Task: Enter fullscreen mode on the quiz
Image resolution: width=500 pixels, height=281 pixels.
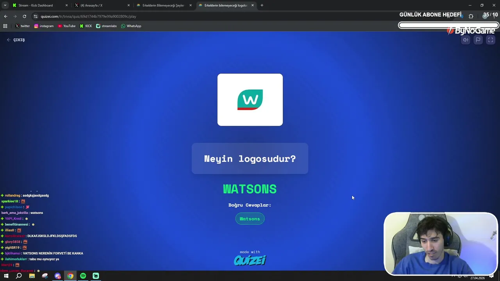Action: click(x=491, y=40)
